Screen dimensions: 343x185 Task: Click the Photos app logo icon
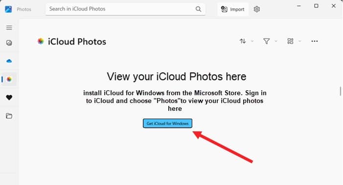coord(8,9)
